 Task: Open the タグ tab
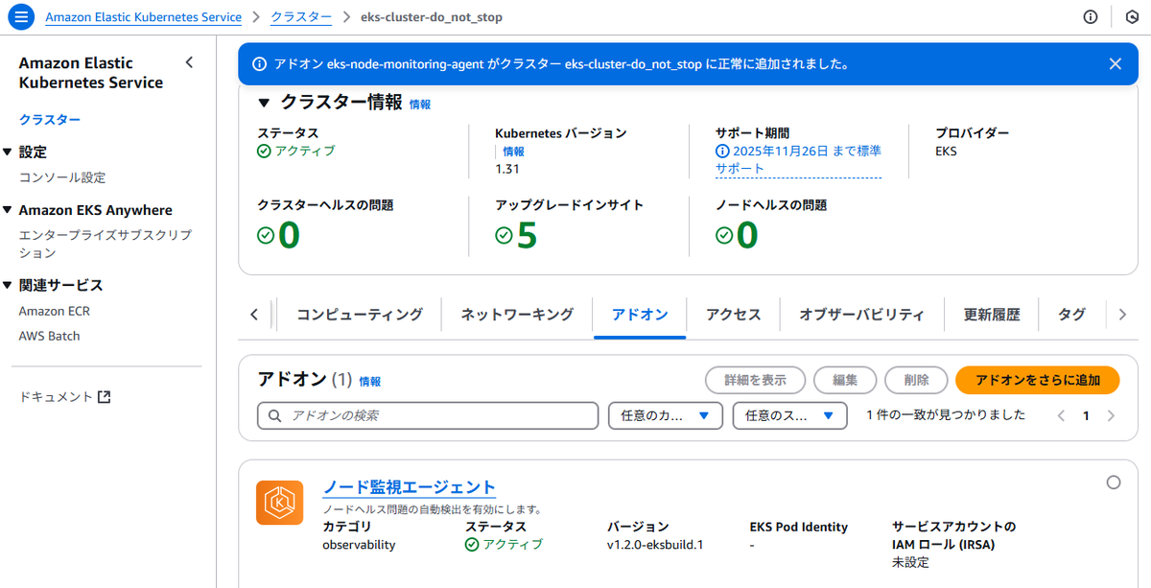pyautogui.click(x=1071, y=315)
